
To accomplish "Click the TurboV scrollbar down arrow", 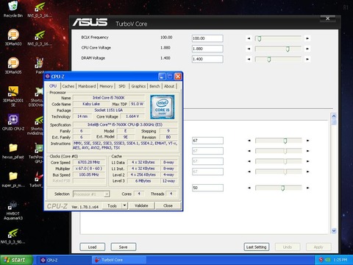I will [334, 230].
